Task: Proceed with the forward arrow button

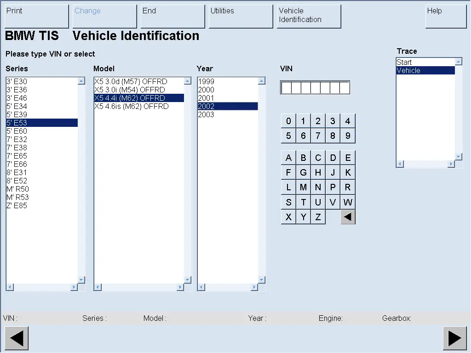Action: pos(454,338)
